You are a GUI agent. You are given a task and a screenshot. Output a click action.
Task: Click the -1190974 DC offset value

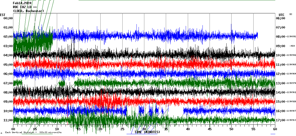tap(291, 83)
